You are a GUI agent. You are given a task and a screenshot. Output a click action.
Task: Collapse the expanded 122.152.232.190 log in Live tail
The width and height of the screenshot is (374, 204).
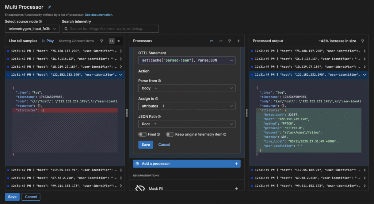click(121, 75)
